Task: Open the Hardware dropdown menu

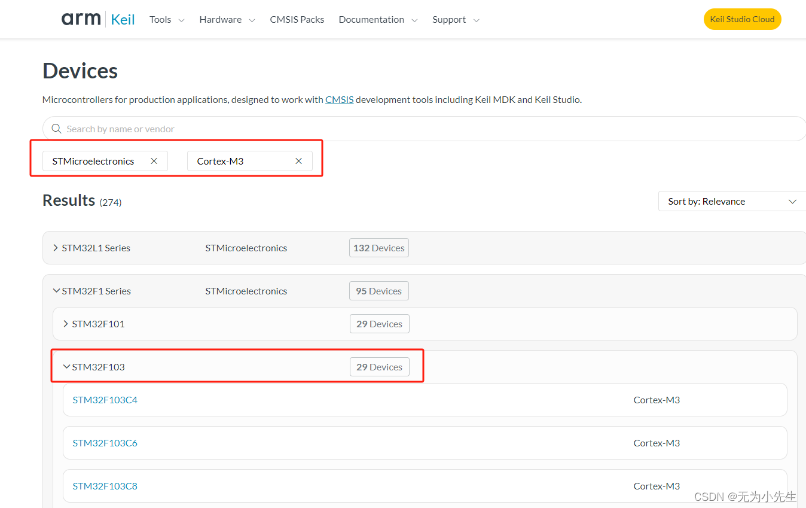Action: 227,20
